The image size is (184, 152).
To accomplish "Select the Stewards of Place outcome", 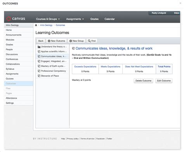I will pos(52,76).
